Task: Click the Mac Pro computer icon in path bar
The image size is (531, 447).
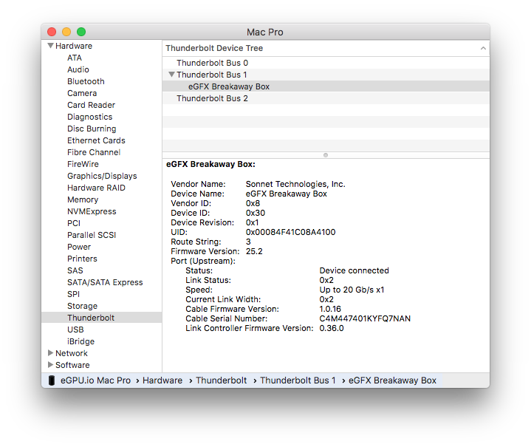Action: tap(52, 381)
